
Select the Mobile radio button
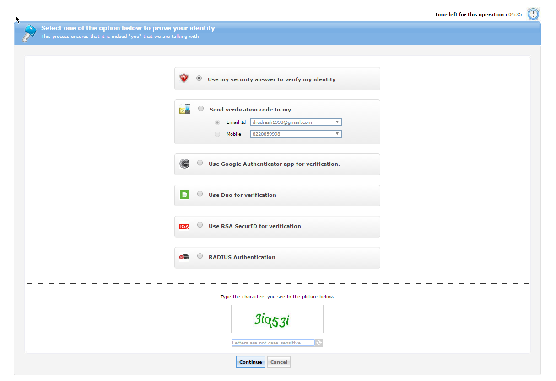click(x=217, y=134)
